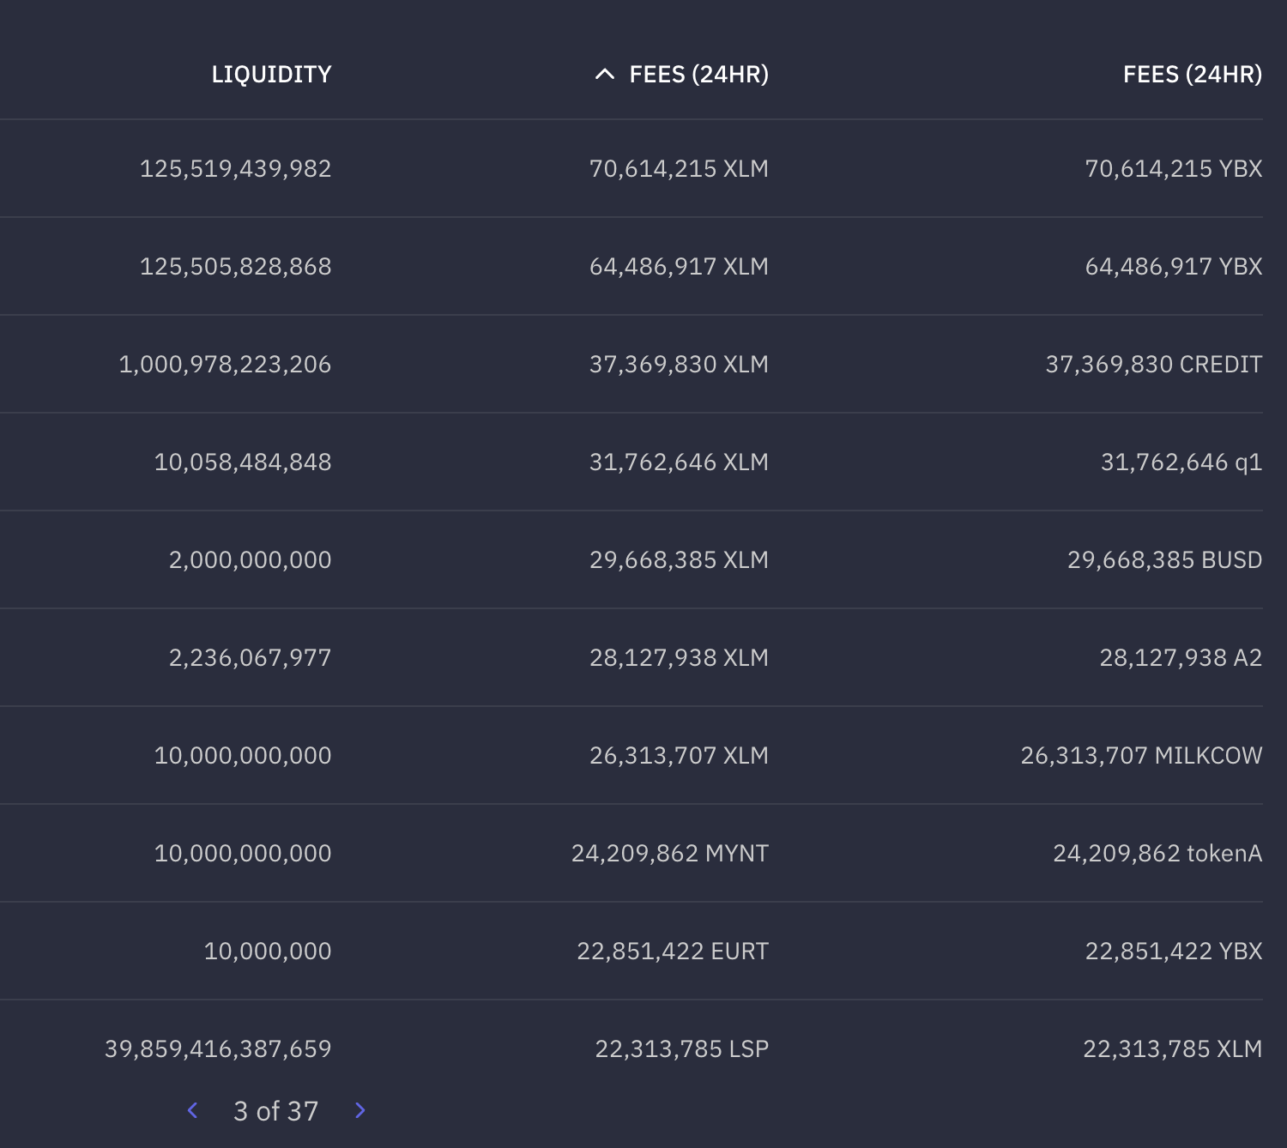This screenshot has height=1148, width=1287.
Task: Select the 22,313,785 LSP fee cell
Action: tap(682, 1048)
